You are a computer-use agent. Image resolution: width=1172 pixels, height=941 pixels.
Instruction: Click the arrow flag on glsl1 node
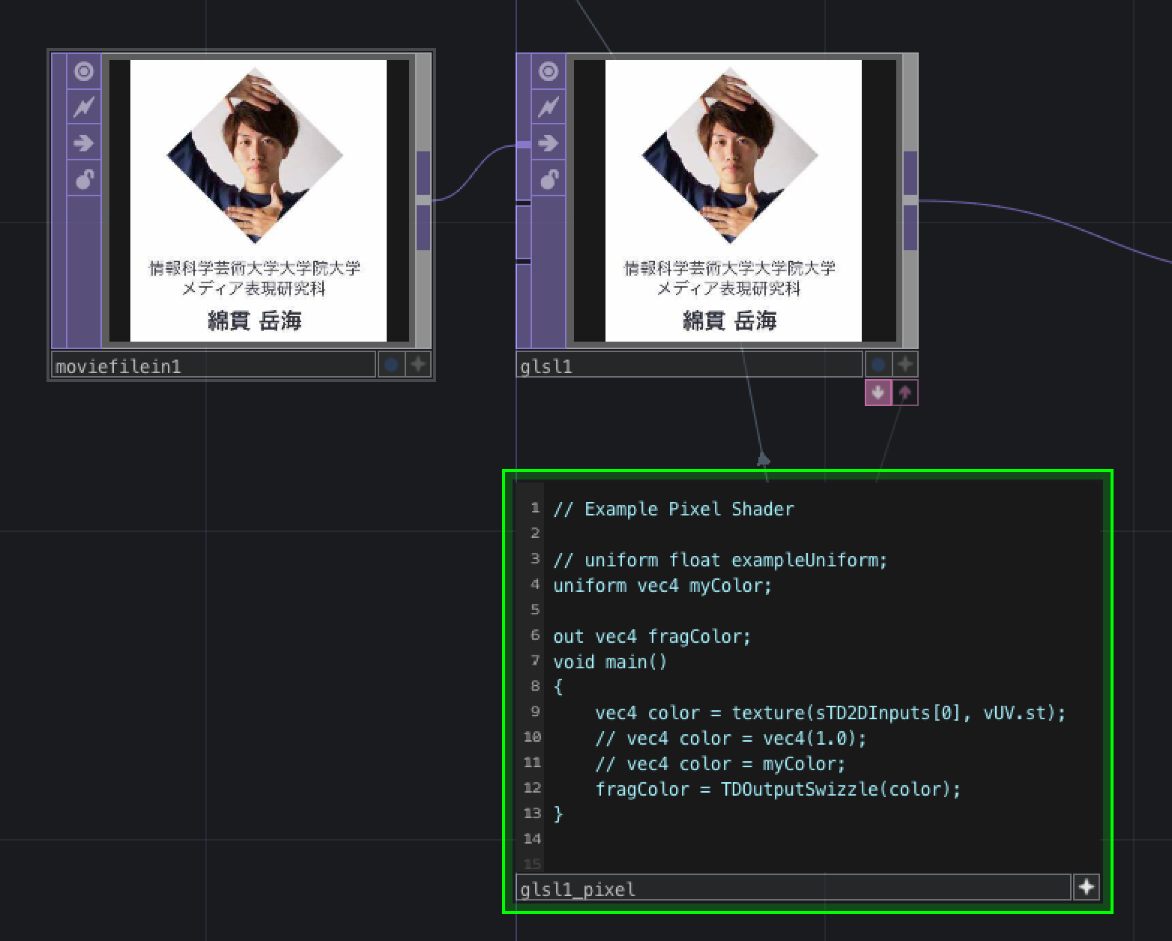pyautogui.click(x=548, y=143)
